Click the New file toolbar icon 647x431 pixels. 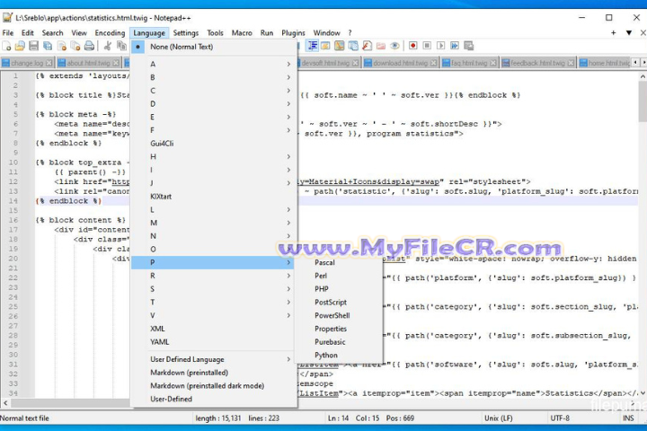[6, 46]
